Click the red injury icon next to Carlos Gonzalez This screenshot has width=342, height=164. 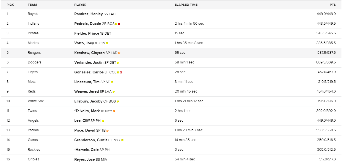click(x=121, y=73)
